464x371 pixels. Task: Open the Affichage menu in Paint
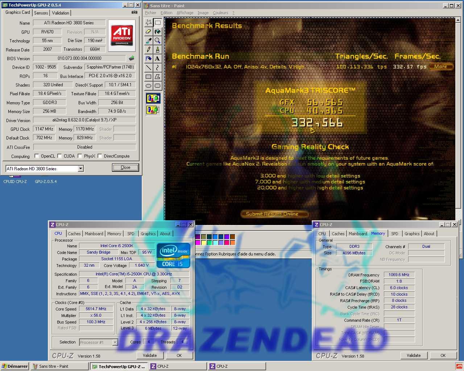pos(185,13)
